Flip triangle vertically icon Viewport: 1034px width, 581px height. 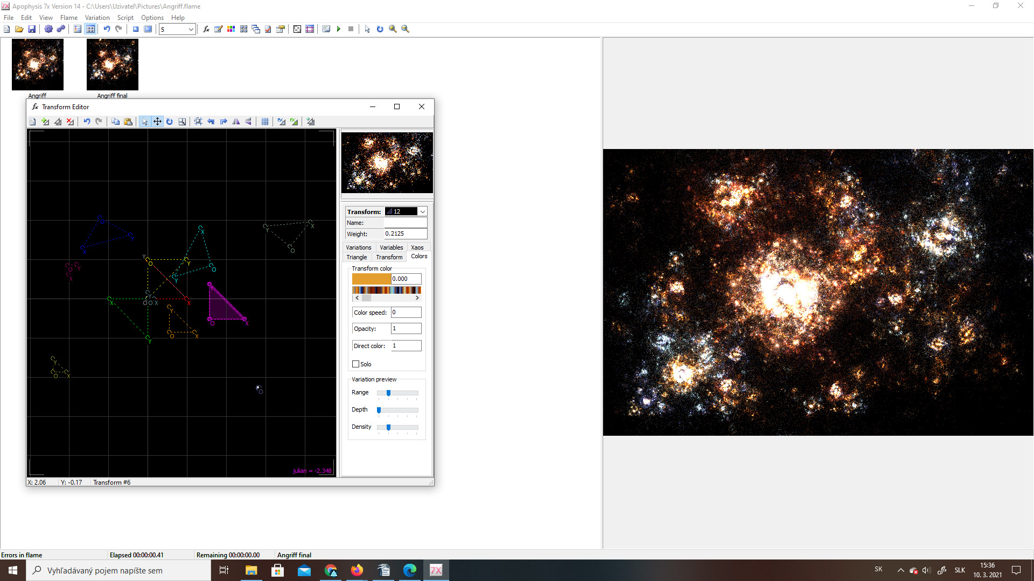tap(248, 122)
